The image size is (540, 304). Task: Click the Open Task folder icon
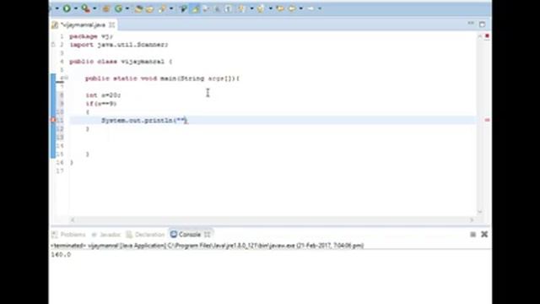pyautogui.click(x=149, y=9)
